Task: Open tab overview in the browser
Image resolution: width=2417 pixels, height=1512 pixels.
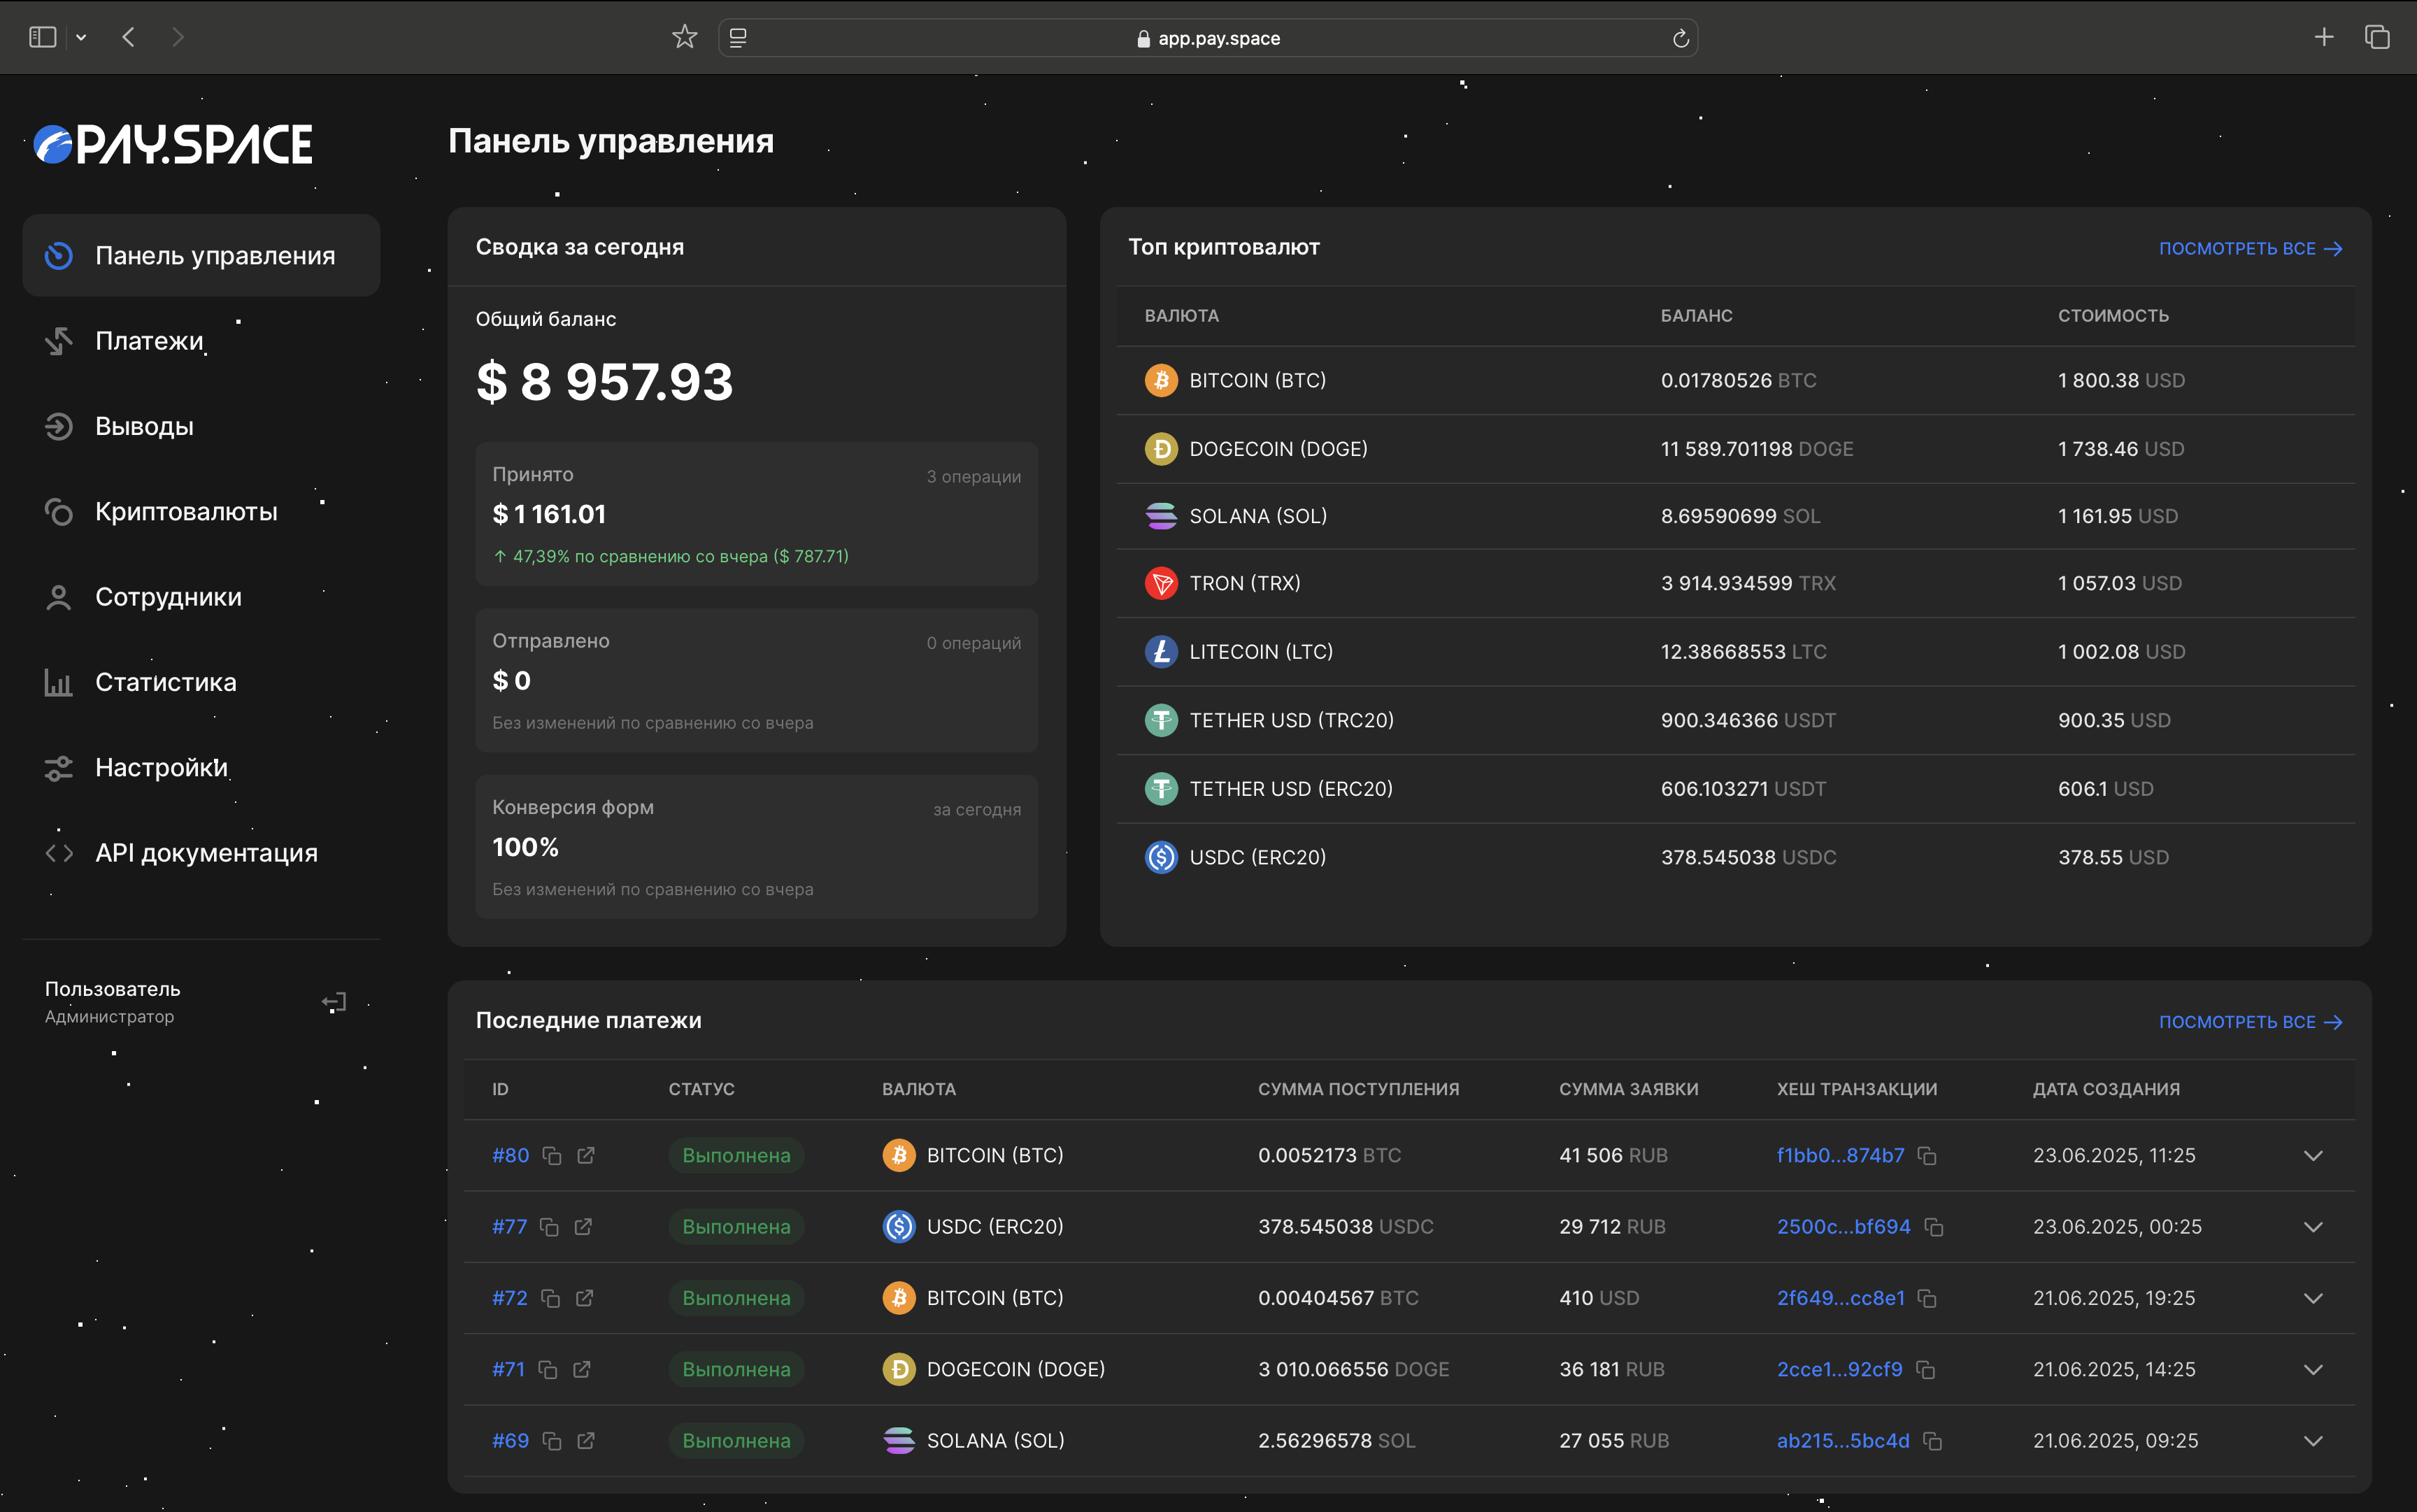Action: tap(2377, 38)
